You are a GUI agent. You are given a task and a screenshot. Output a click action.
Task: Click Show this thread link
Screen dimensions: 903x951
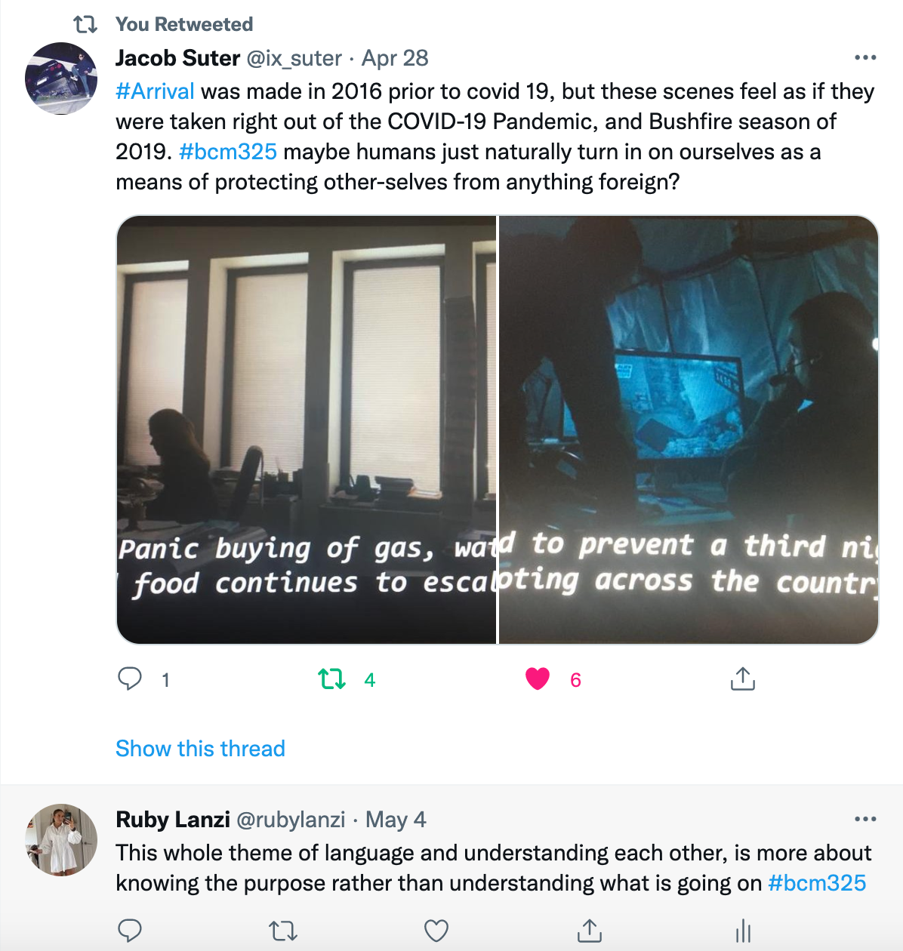pos(200,749)
